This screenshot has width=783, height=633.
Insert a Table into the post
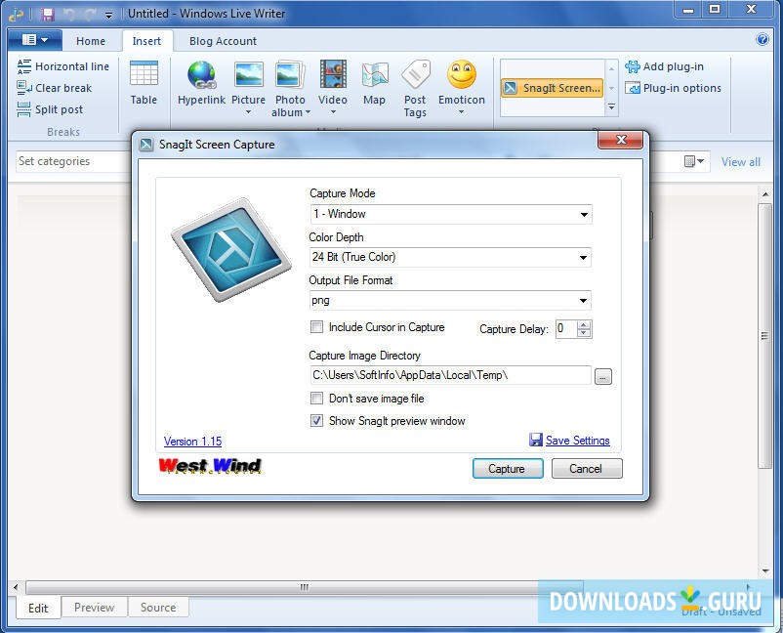coord(144,85)
